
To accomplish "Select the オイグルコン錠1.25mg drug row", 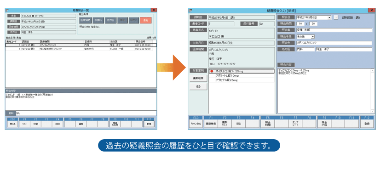I will (242, 71).
